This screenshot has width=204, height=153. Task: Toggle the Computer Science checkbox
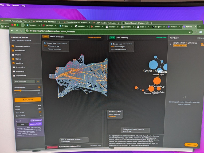coord(13,46)
